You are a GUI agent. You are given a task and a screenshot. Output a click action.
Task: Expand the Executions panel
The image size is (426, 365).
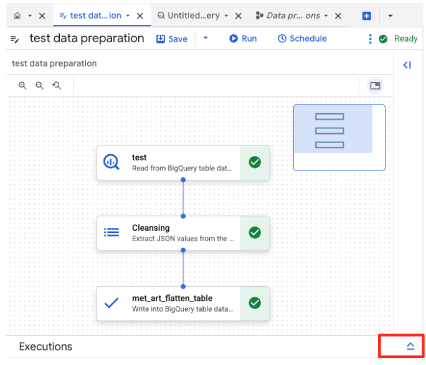click(410, 346)
